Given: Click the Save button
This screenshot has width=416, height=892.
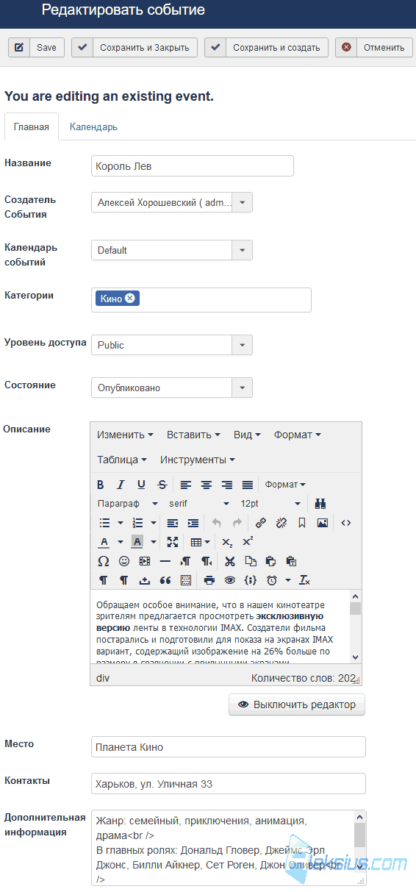Looking at the screenshot, I should pos(37,47).
